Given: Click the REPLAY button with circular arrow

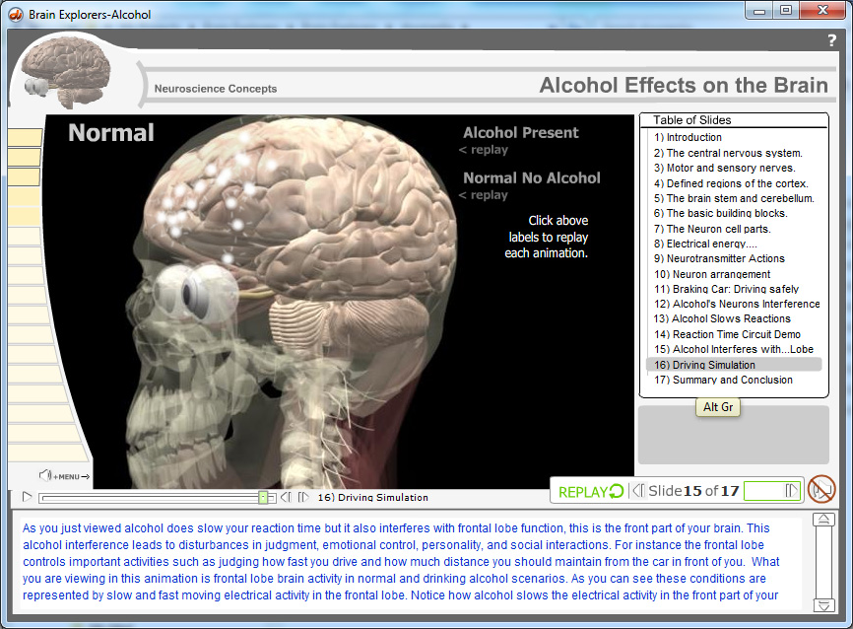Looking at the screenshot, I should [591, 491].
